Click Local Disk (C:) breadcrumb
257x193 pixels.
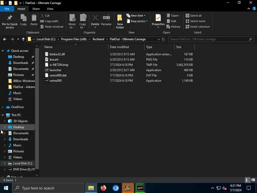46,39
